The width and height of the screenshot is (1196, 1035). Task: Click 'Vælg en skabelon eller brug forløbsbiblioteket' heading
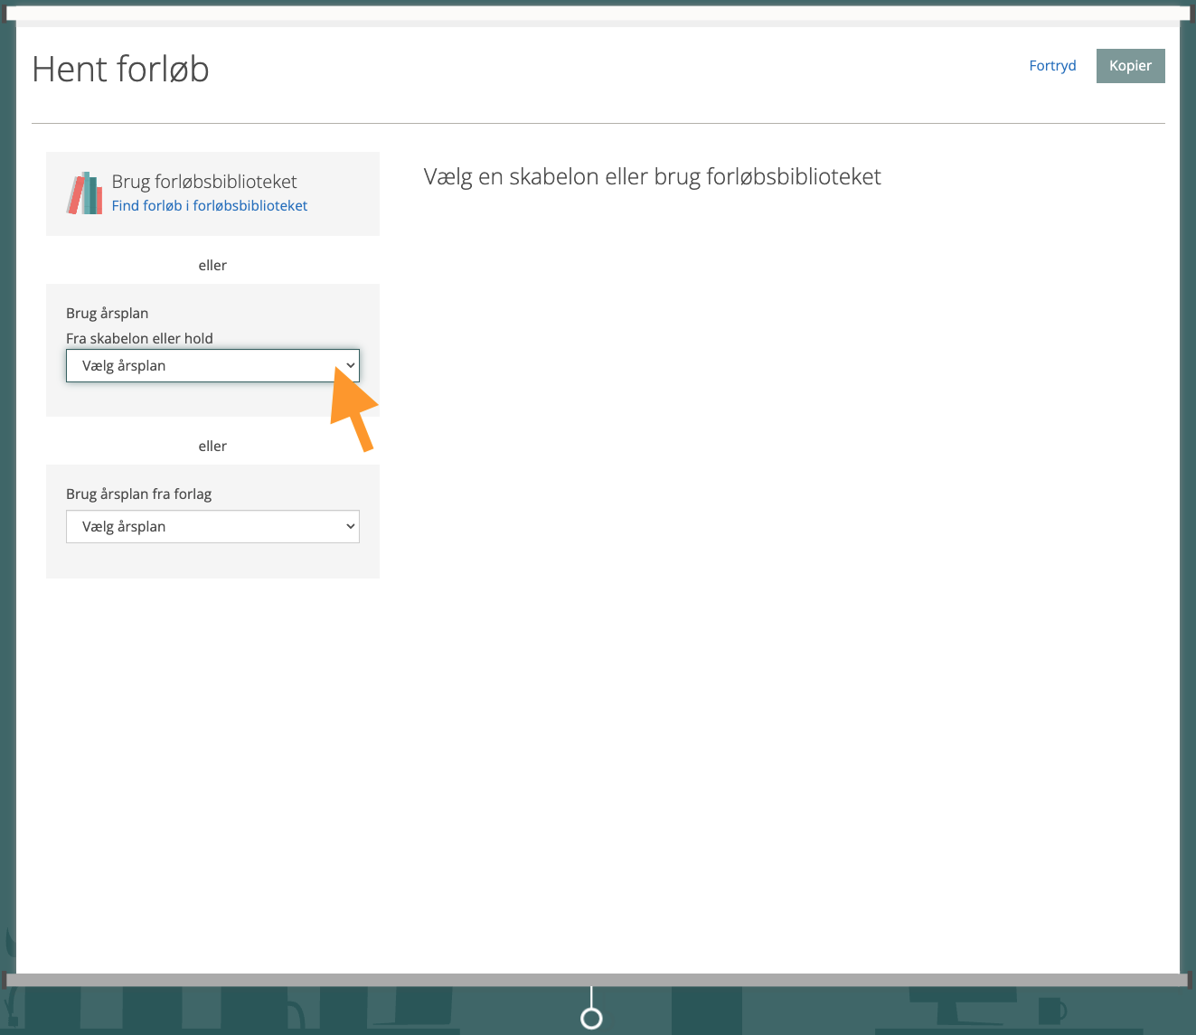pyautogui.click(x=652, y=177)
